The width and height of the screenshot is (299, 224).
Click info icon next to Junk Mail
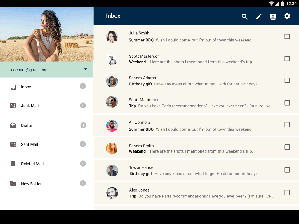[83, 105]
